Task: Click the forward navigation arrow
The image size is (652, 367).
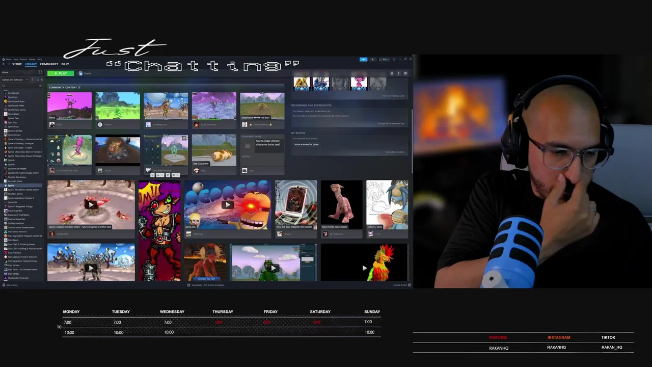Action: (9, 64)
